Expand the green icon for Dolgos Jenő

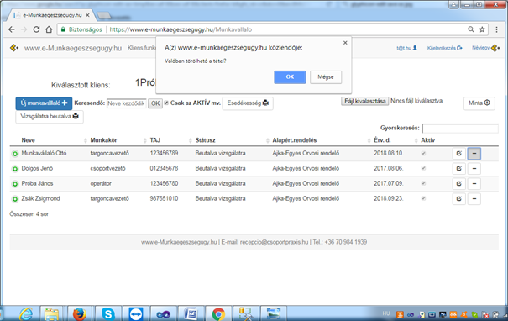[x=15, y=169]
